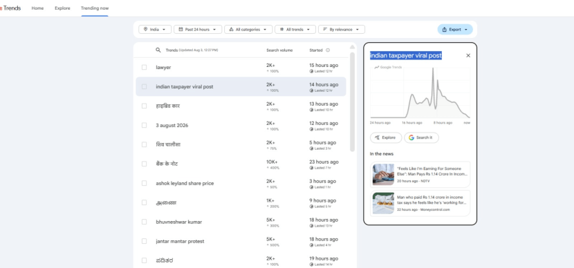Close the indian taxpayer viral post panel
The height and width of the screenshot is (268, 574).
point(467,55)
